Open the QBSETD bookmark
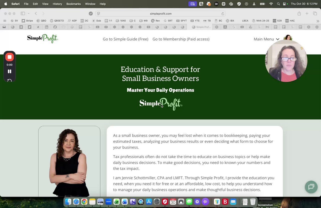This screenshot has width=321, height=208. tap(57, 21)
